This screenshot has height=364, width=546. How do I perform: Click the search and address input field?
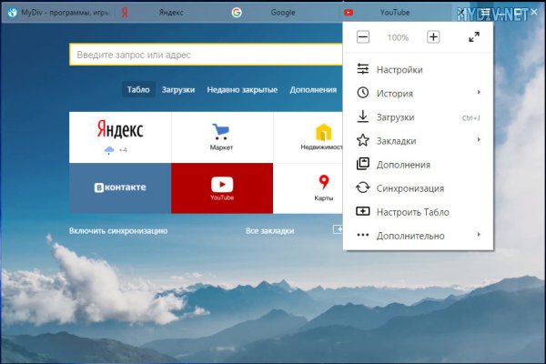[205, 56]
